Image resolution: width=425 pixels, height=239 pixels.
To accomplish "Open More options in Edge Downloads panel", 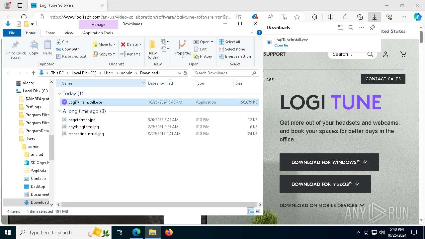I will pyautogui.click(x=361, y=28).
